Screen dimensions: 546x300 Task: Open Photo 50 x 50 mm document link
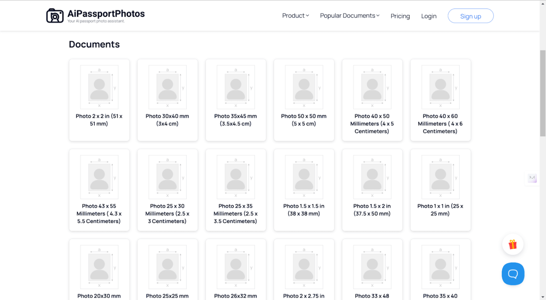[x=304, y=120]
